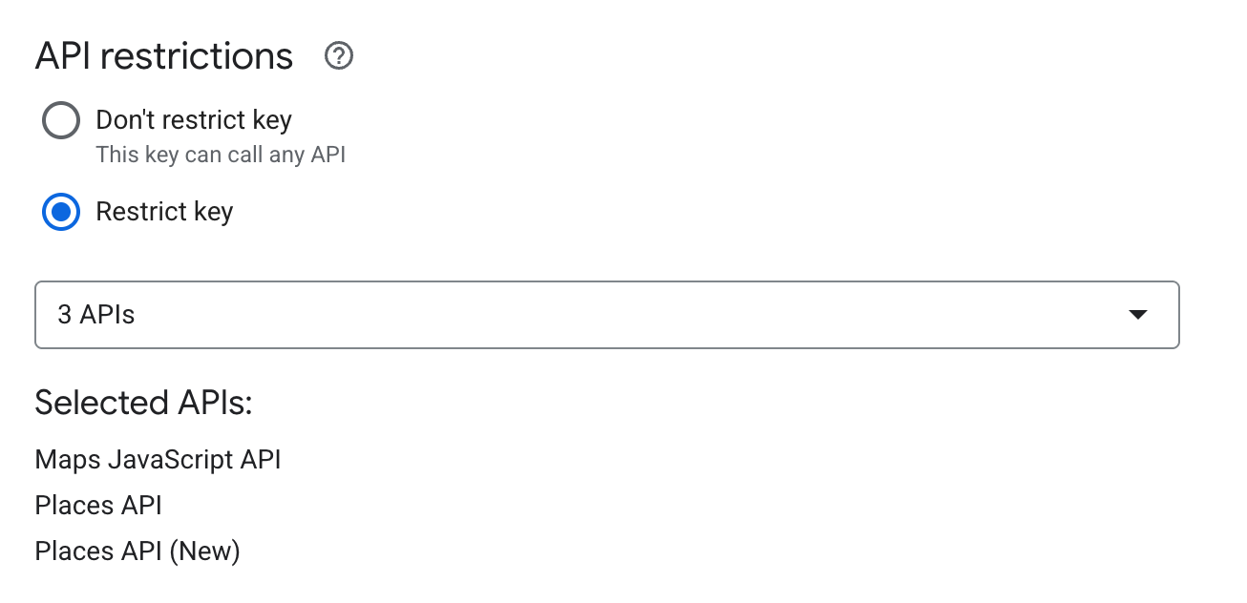Click "Maps JavaScript API" in the selected list
Screen dimensions: 1247x603
[158, 460]
